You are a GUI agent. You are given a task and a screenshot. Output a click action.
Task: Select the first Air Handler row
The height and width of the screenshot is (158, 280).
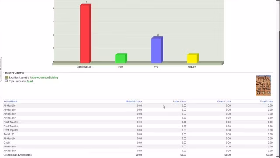tap(138, 106)
